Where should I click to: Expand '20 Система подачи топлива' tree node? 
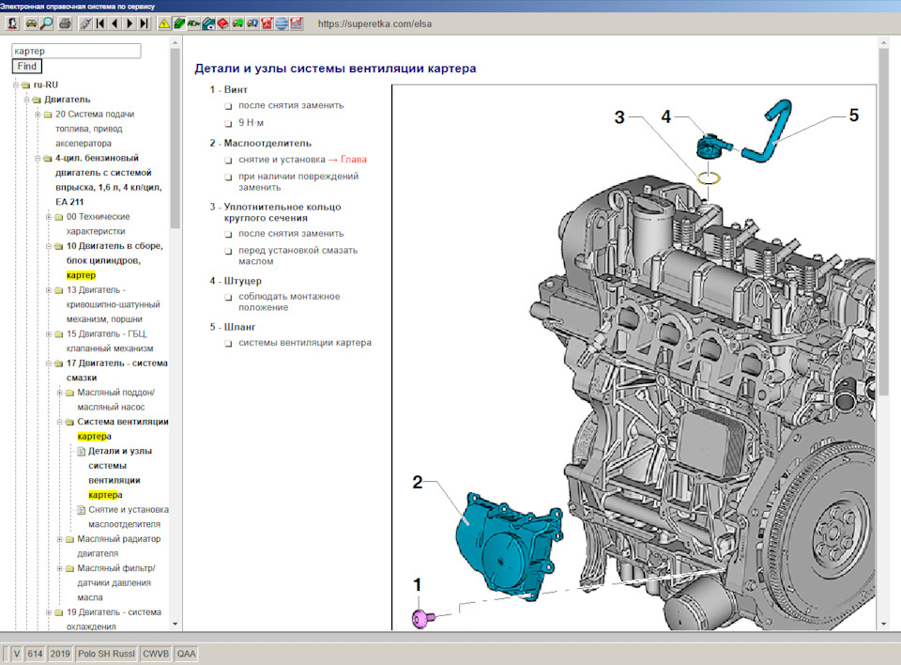click(37, 115)
